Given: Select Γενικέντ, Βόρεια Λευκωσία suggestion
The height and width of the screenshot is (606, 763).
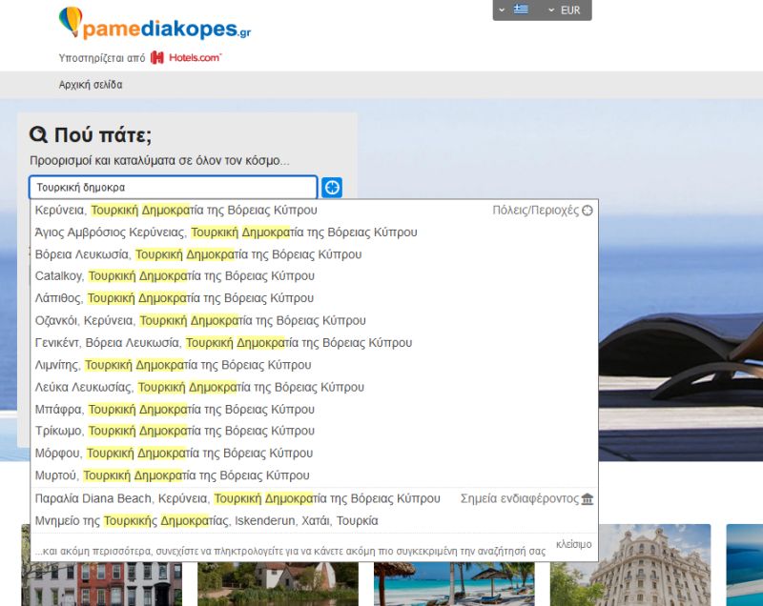Looking at the screenshot, I should (x=314, y=343).
